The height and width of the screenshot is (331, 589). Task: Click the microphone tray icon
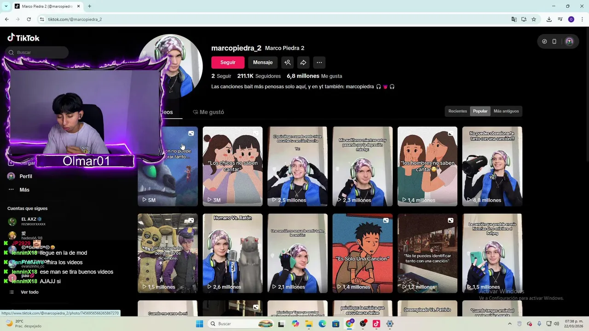539,324
